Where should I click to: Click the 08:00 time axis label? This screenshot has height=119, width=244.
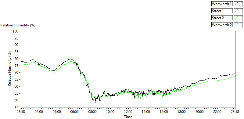click(93, 112)
